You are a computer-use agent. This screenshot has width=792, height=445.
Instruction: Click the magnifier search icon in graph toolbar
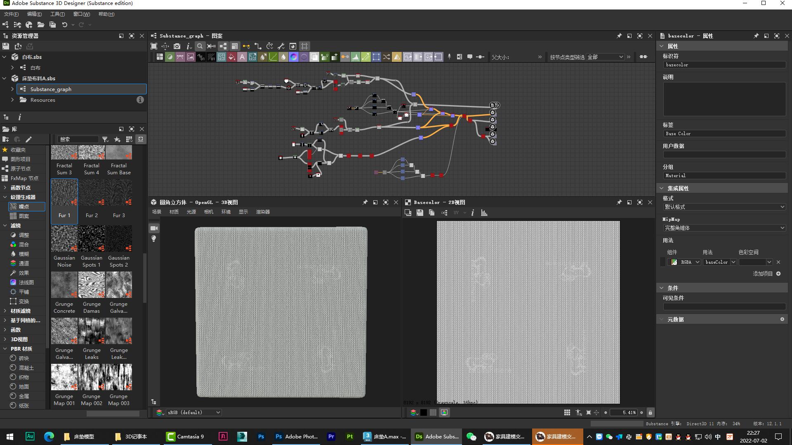coord(200,46)
